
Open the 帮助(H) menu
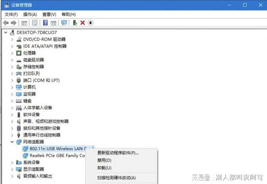click(x=69, y=14)
